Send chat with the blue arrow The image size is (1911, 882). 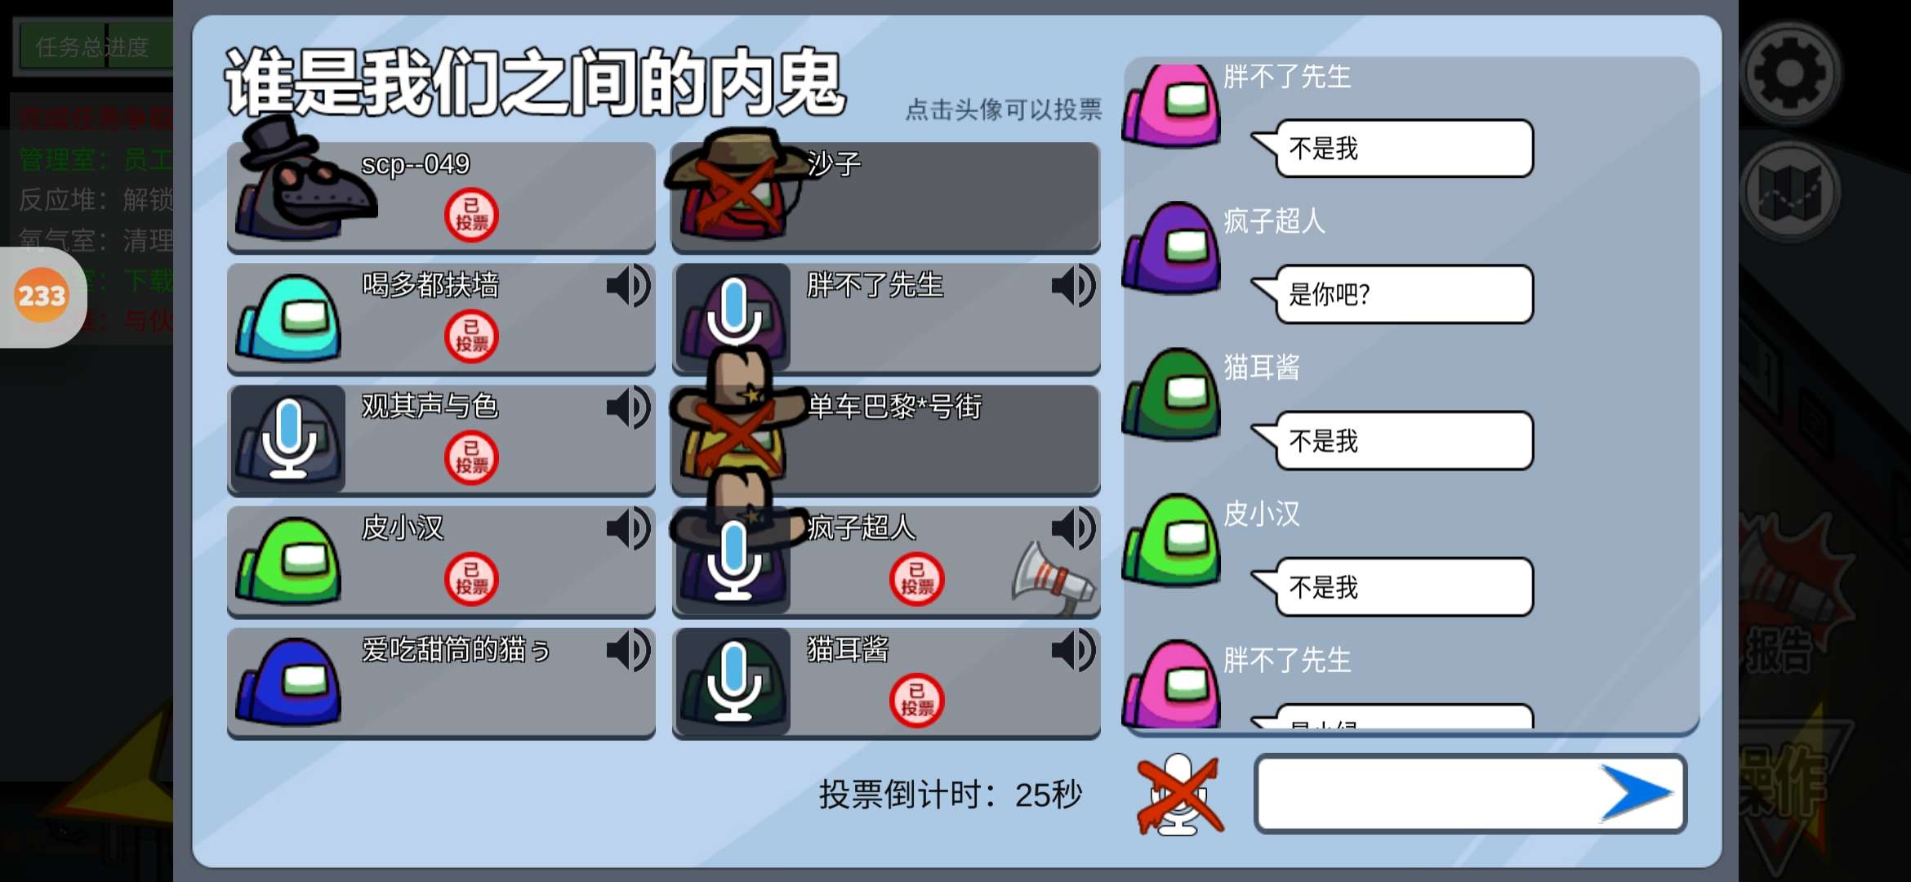1636,793
